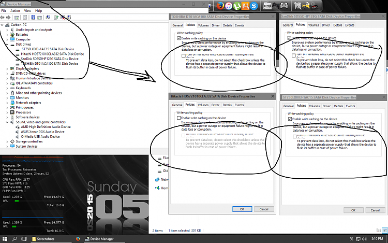Open the Help menu in Device Manager
The width and height of the screenshot is (388, 243).
click(x=39, y=11)
